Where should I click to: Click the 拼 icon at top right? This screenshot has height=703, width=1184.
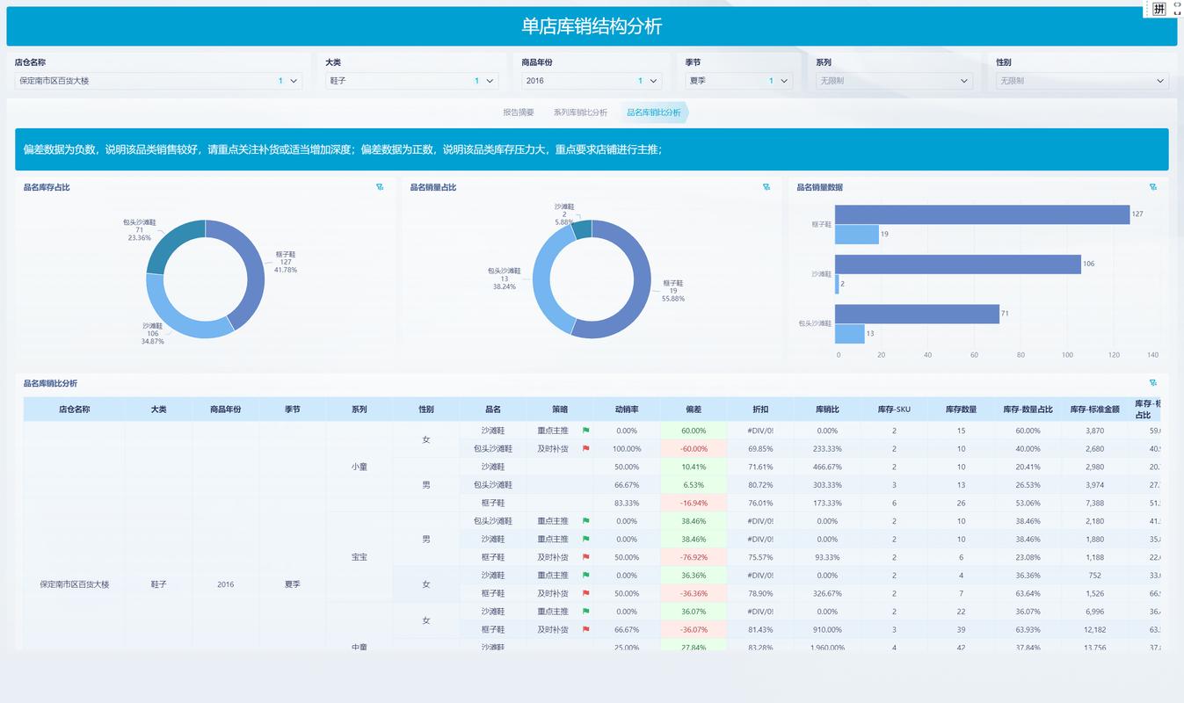point(1159,9)
